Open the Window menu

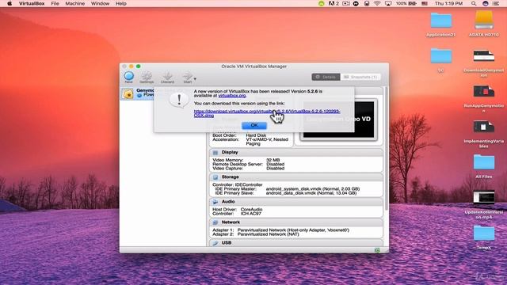coord(100,3)
